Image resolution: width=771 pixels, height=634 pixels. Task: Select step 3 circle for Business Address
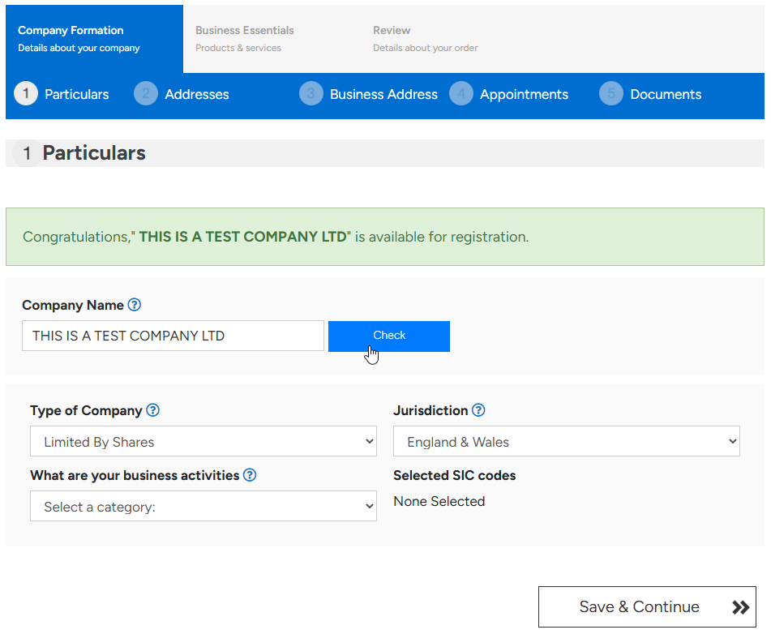pos(311,93)
